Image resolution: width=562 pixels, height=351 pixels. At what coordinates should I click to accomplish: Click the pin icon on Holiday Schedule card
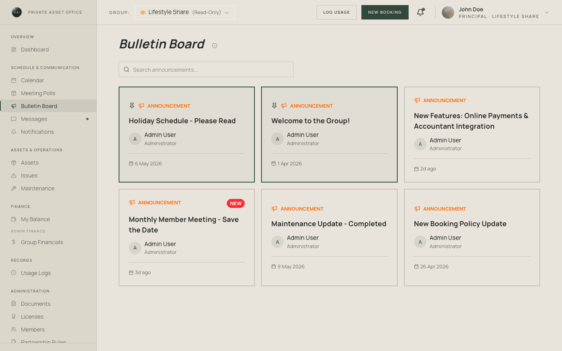pyautogui.click(x=132, y=106)
